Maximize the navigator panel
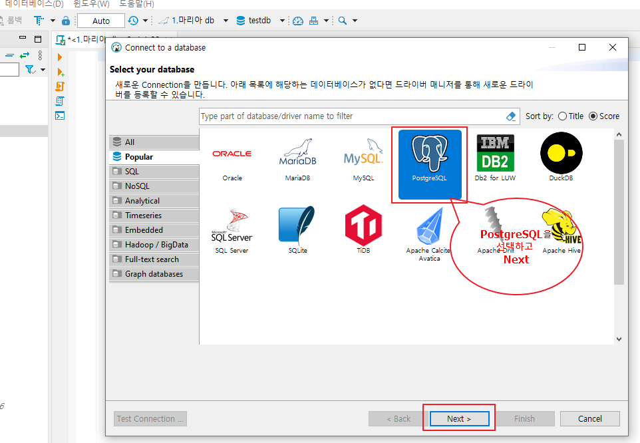 click(38, 39)
